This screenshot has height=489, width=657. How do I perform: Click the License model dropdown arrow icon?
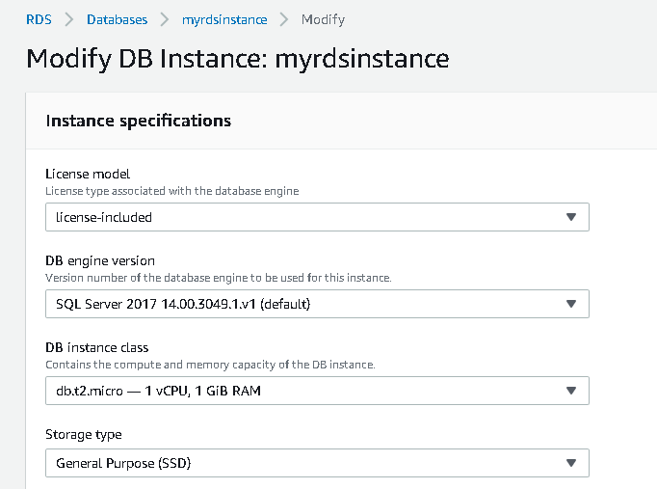pyautogui.click(x=570, y=218)
